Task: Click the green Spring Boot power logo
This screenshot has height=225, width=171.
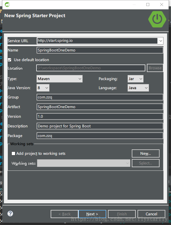Action: click(157, 19)
